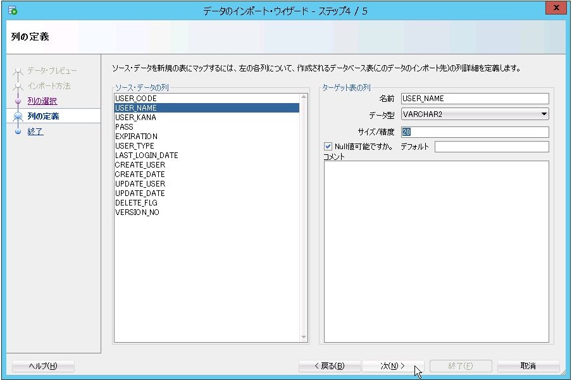Click the デフォルト input field
The width and height of the screenshot is (572, 380).
point(491,147)
